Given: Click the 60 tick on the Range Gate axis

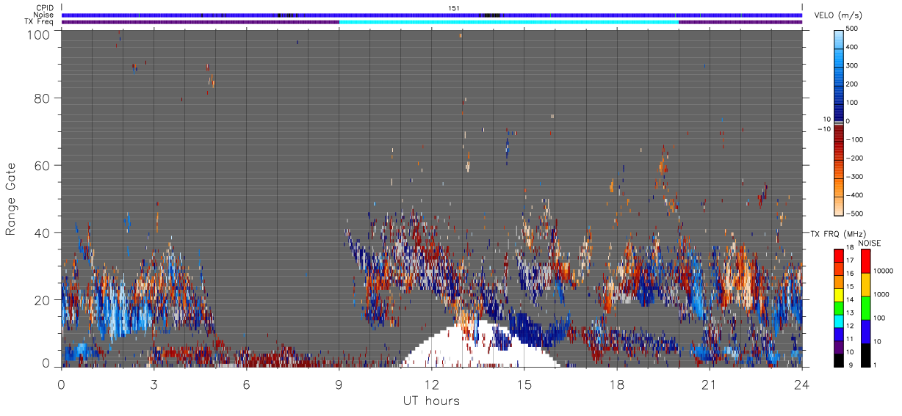Looking at the screenshot, I should pos(40,165).
